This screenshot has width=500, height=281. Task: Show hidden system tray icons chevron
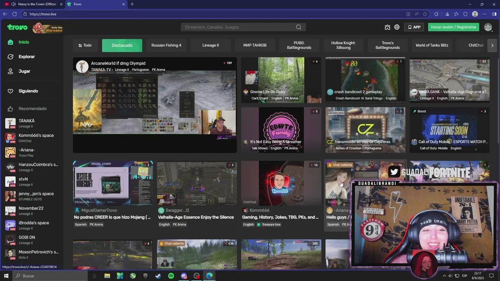pyautogui.click(x=444, y=276)
